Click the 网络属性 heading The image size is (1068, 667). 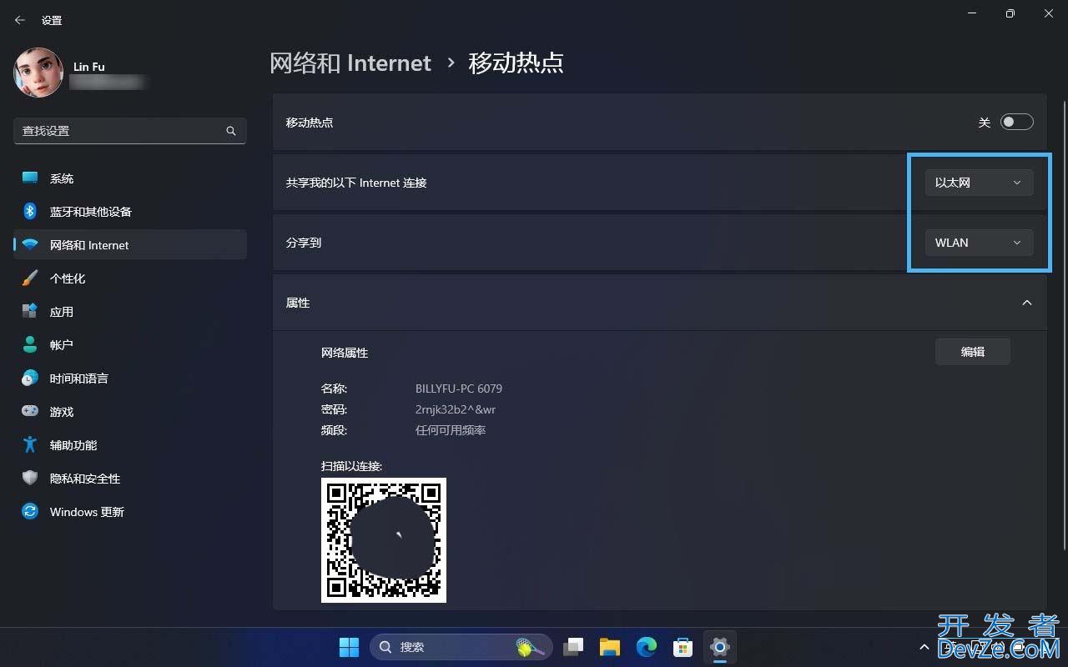coord(345,353)
